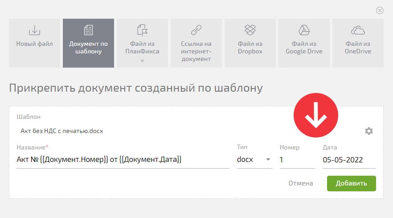393x218 pixels.
Task: Select the Файл из OneDrive tab
Action: (x=358, y=43)
